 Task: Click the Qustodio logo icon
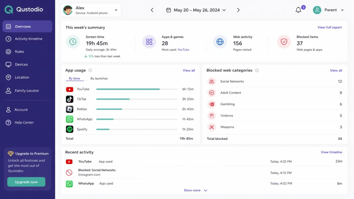9,9
